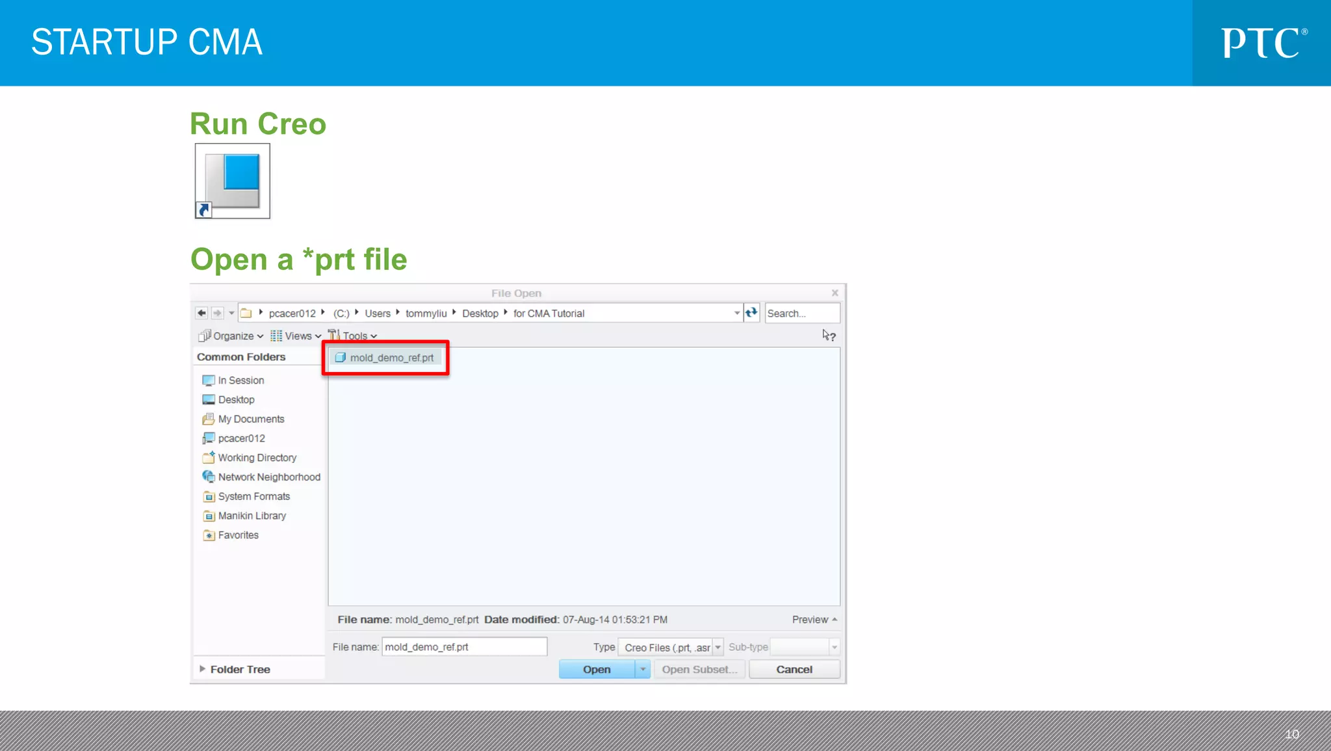The image size is (1331, 751).
Task: Open the Organize menu
Action: tap(231, 336)
